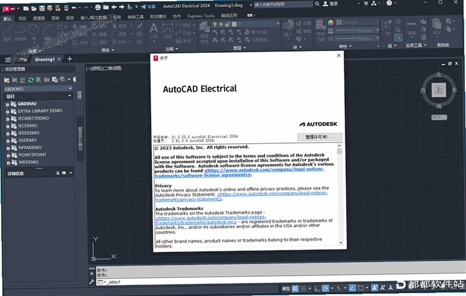Select the NFPADEMO project item
Image resolution: width=466 pixels, height=296 pixels.
tap(30, 147)
